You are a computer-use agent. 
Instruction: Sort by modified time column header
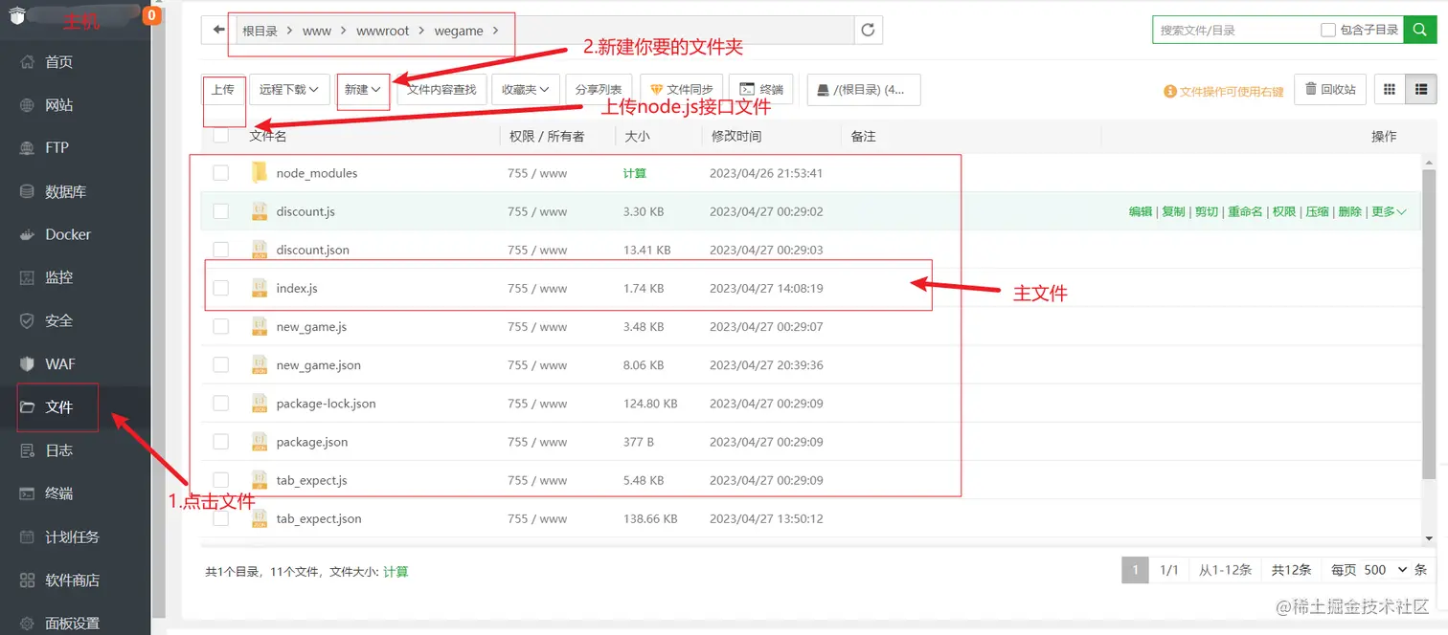point(735,137)
